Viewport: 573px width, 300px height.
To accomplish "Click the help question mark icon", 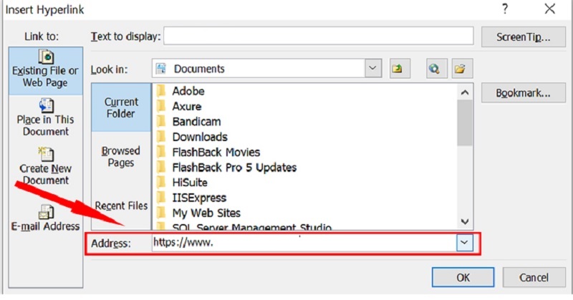I will point(505,9).
